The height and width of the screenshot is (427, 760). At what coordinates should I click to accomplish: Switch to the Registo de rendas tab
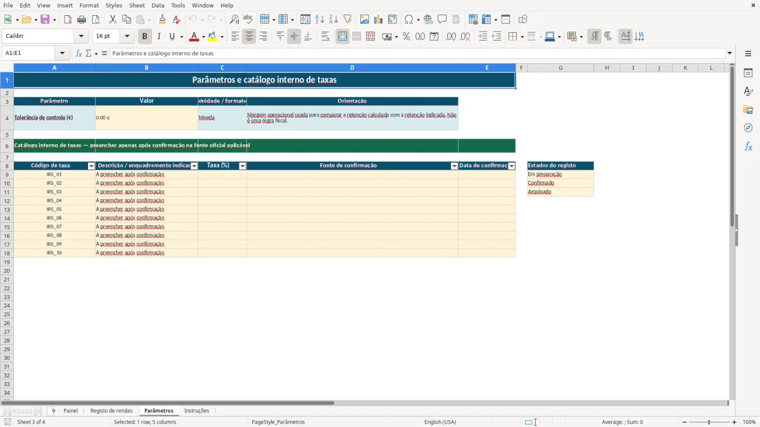(111, 411)
